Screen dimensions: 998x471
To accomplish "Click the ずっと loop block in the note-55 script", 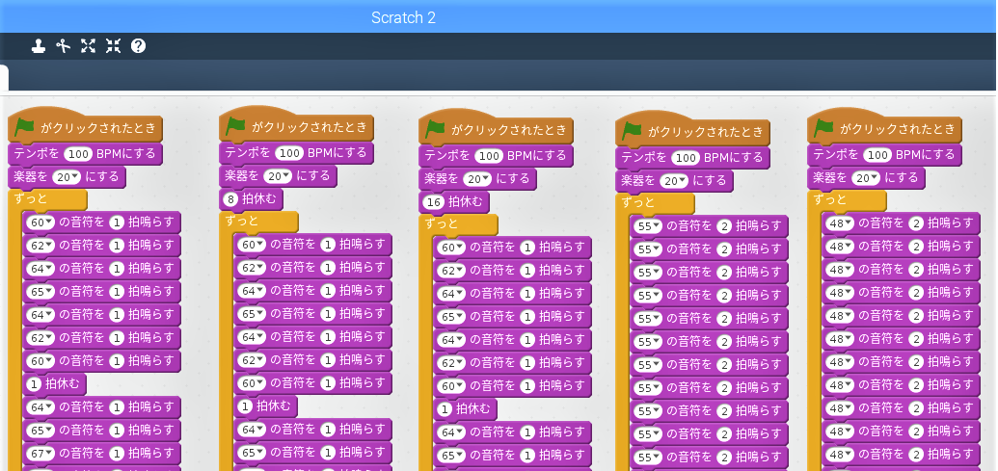I will pyautogui.click(x=655, y=203).
